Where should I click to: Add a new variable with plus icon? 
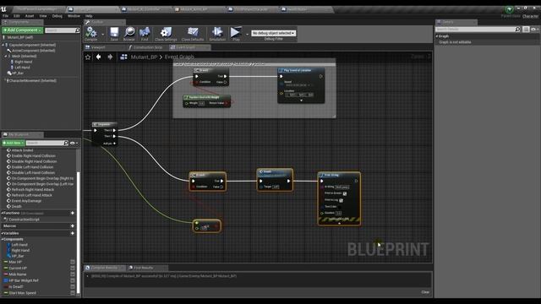73,233
